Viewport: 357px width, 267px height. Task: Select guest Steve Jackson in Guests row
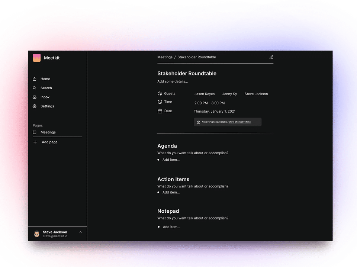(x=256, y=94)
